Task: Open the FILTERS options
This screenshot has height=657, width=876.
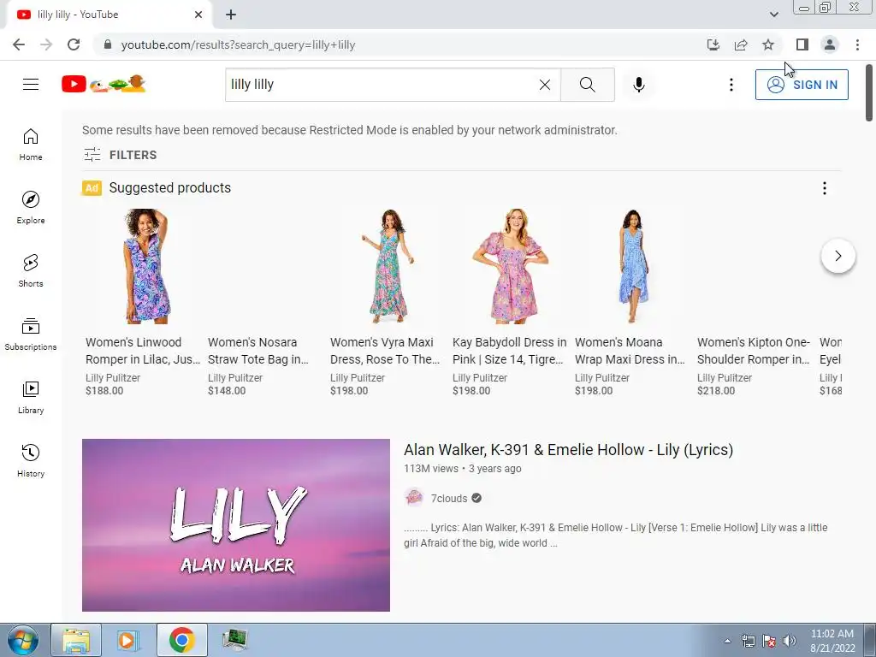Action: pos(120,155)
